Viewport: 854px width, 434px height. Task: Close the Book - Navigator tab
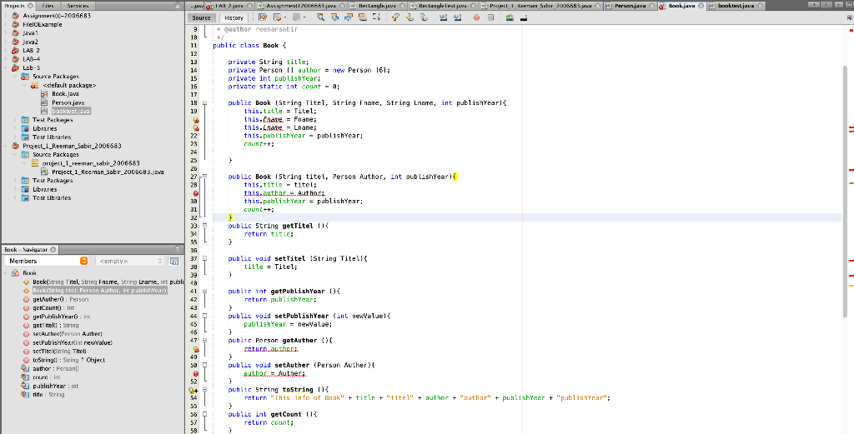click(53, 250)
